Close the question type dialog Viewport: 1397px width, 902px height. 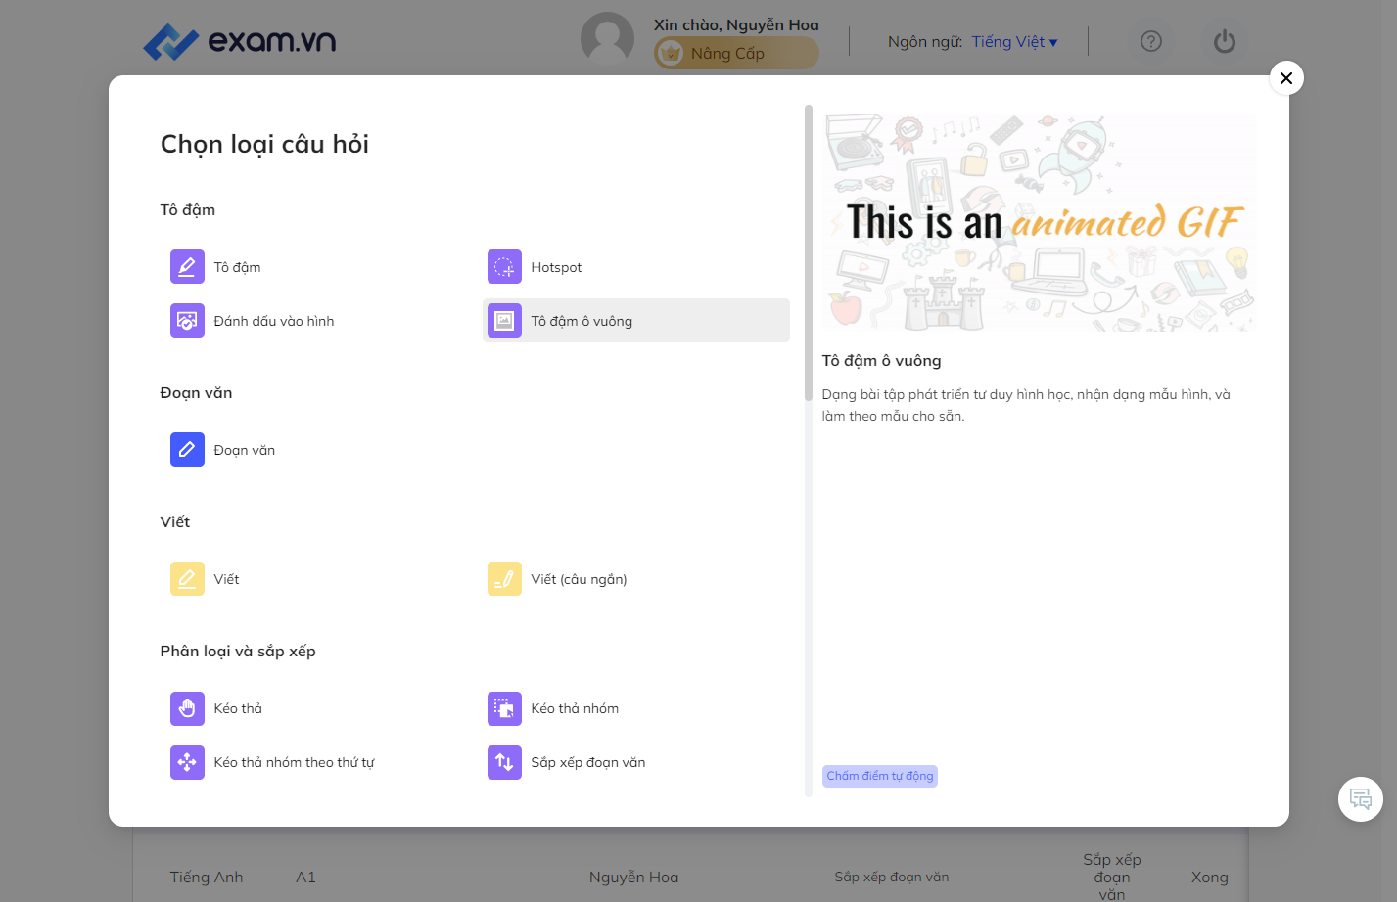tap(1286, 78)
